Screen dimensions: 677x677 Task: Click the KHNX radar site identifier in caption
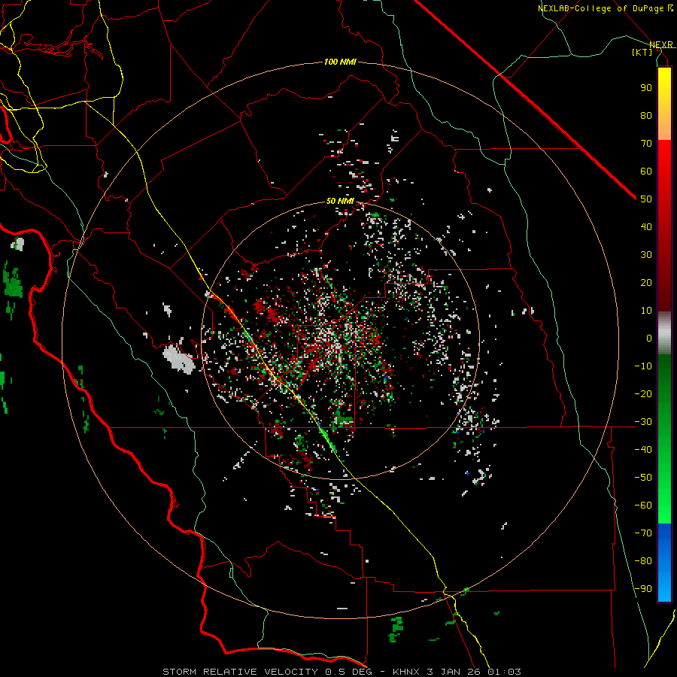tap(407, 672)
